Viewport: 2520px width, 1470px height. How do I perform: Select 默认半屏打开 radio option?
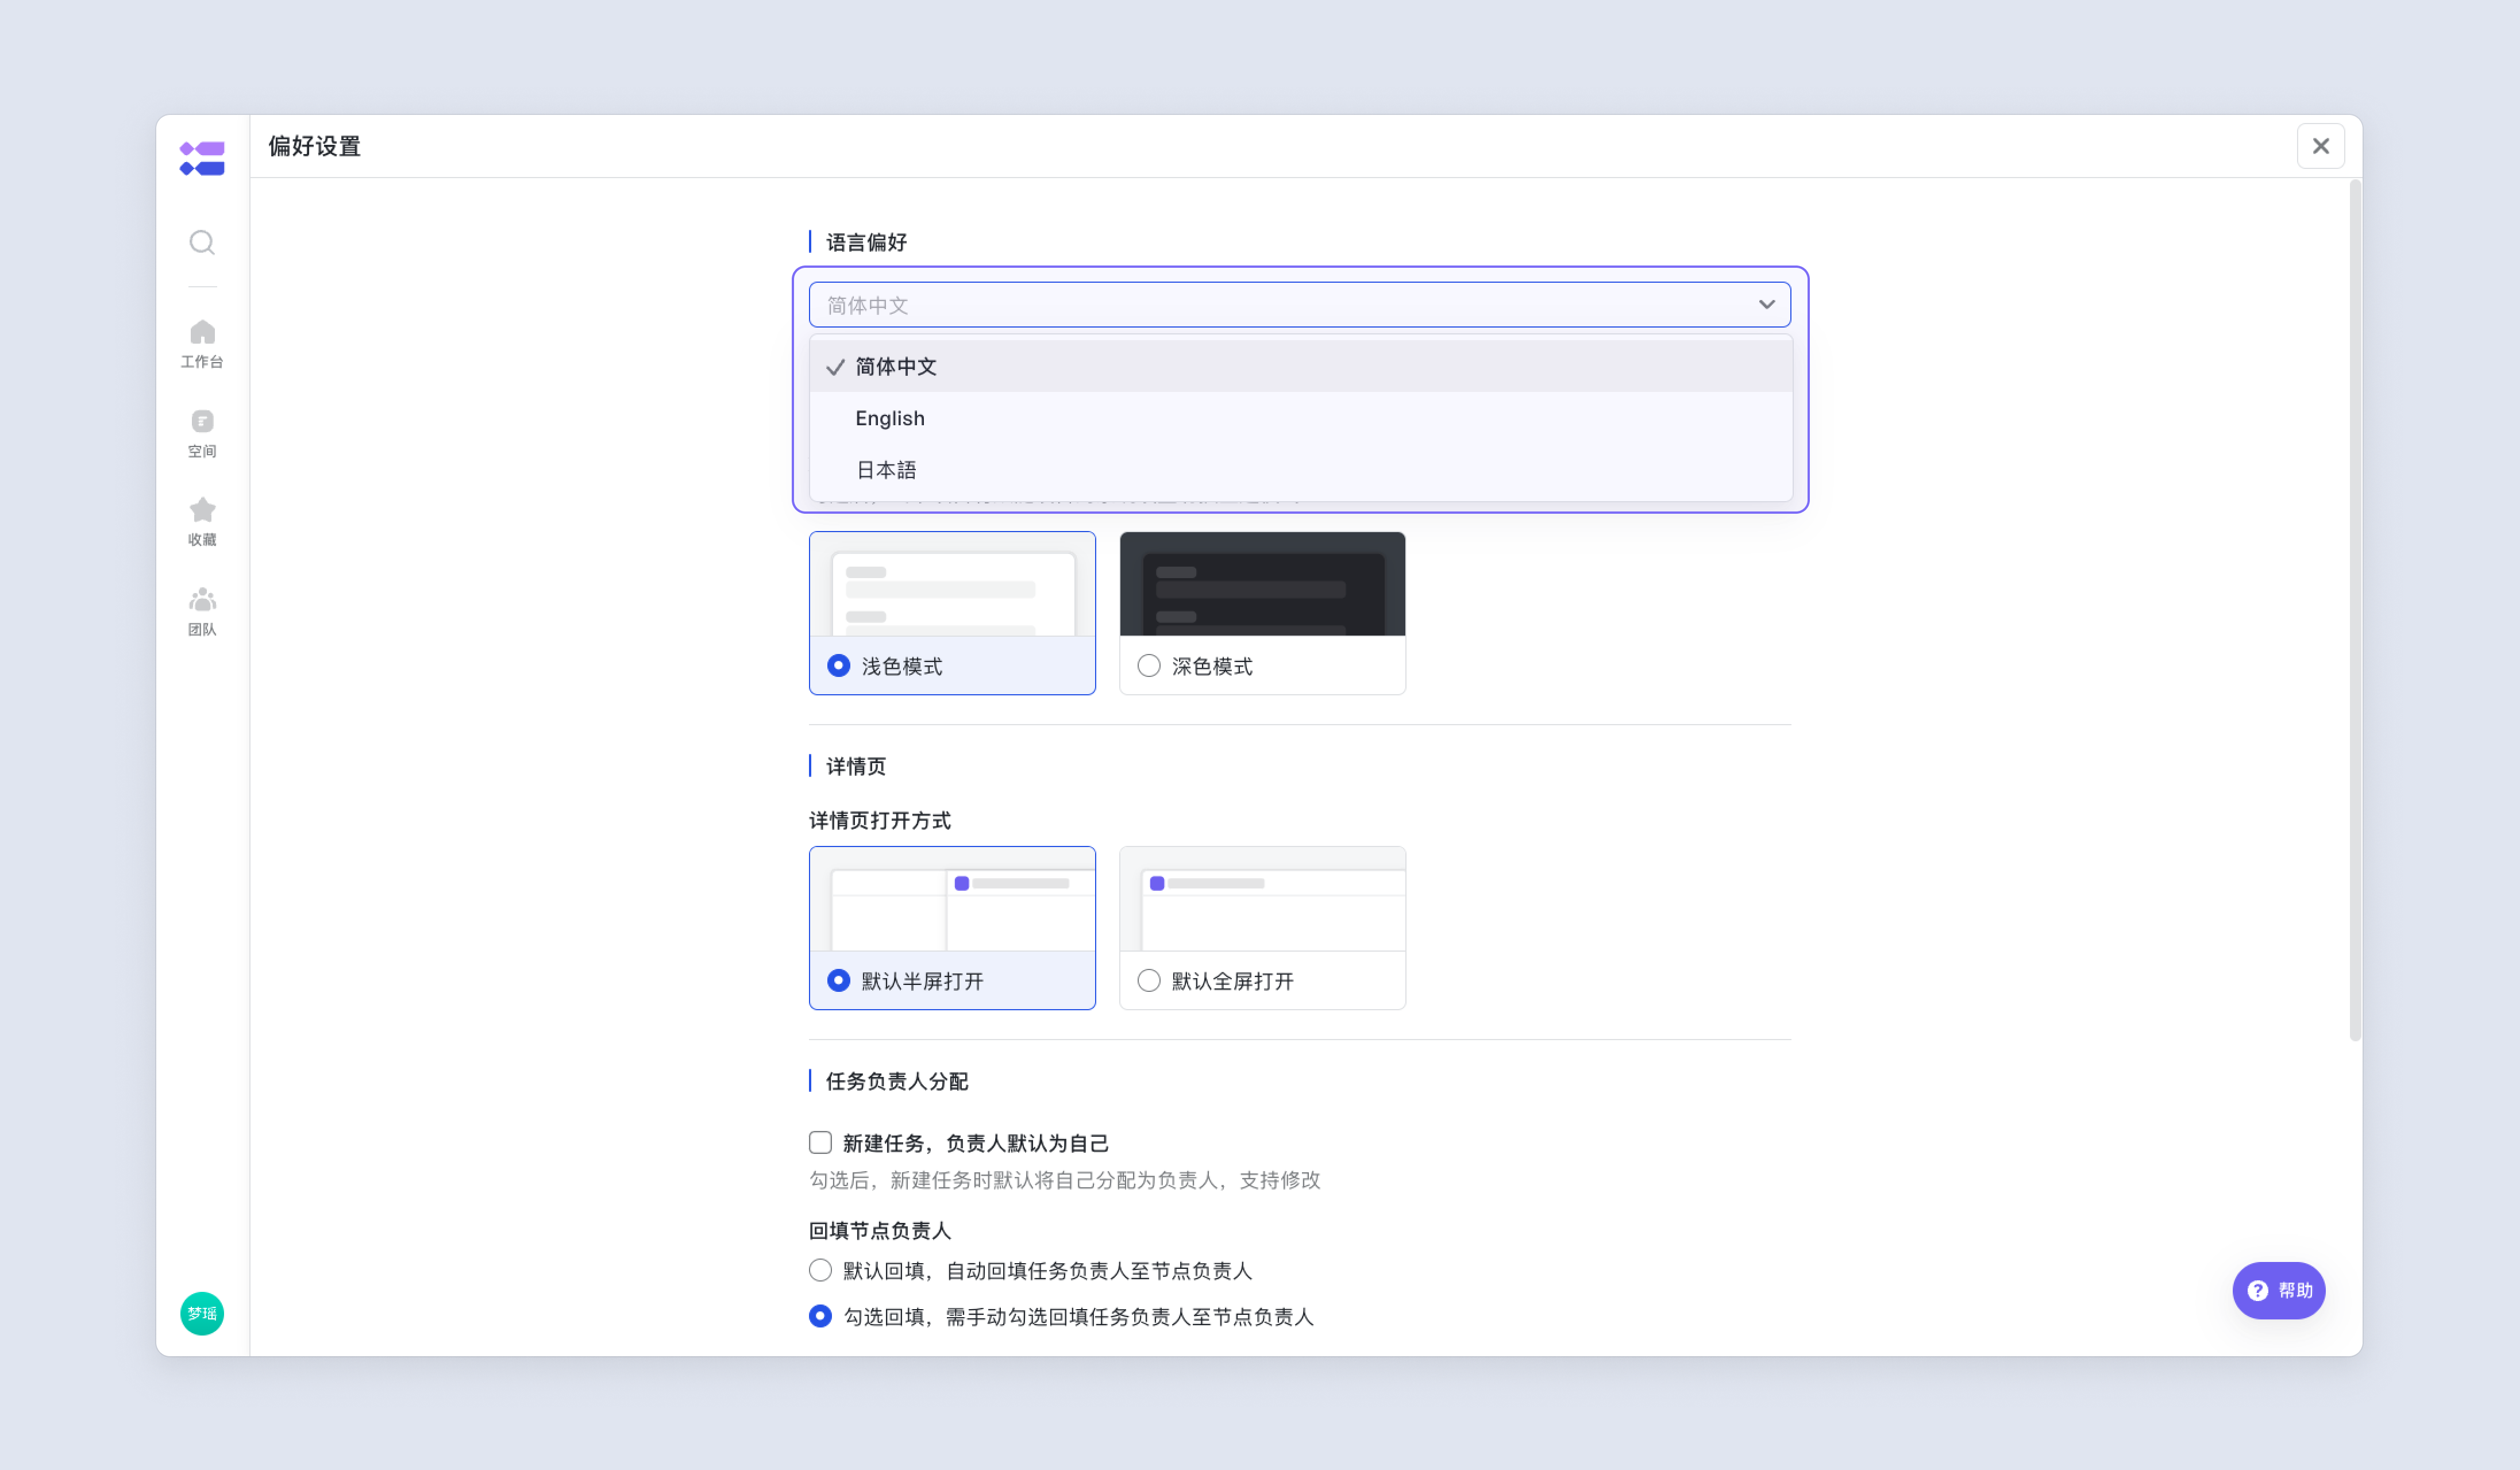(839, 981)
